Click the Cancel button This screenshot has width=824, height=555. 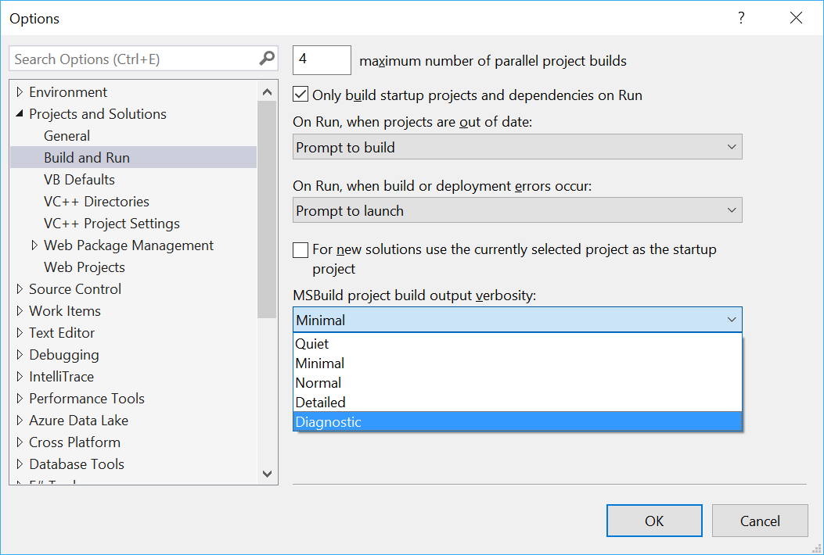(x=759, y=521)
